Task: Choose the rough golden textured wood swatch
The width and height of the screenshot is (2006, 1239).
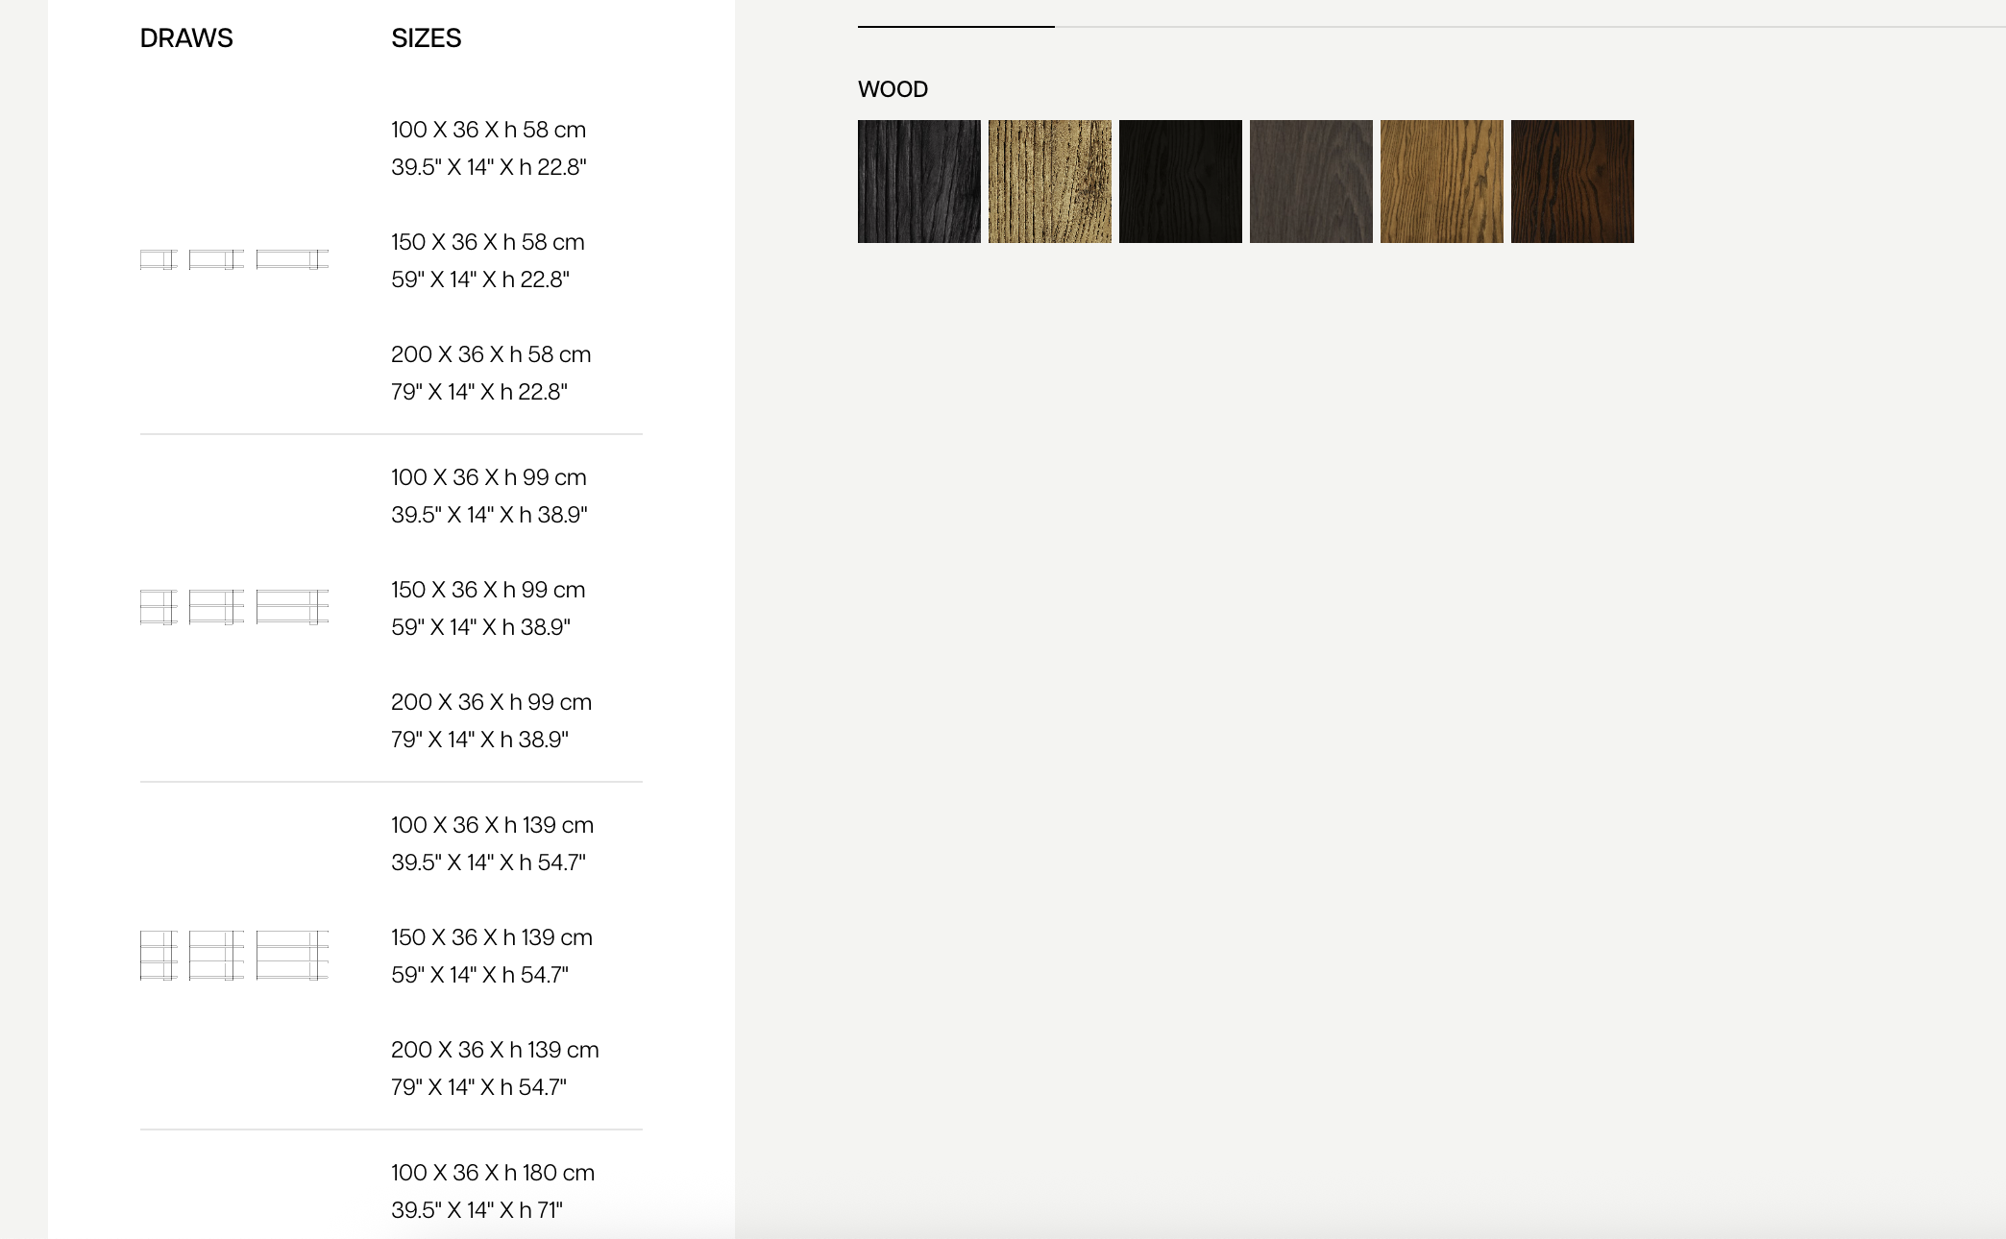Action: [1049, 182]
